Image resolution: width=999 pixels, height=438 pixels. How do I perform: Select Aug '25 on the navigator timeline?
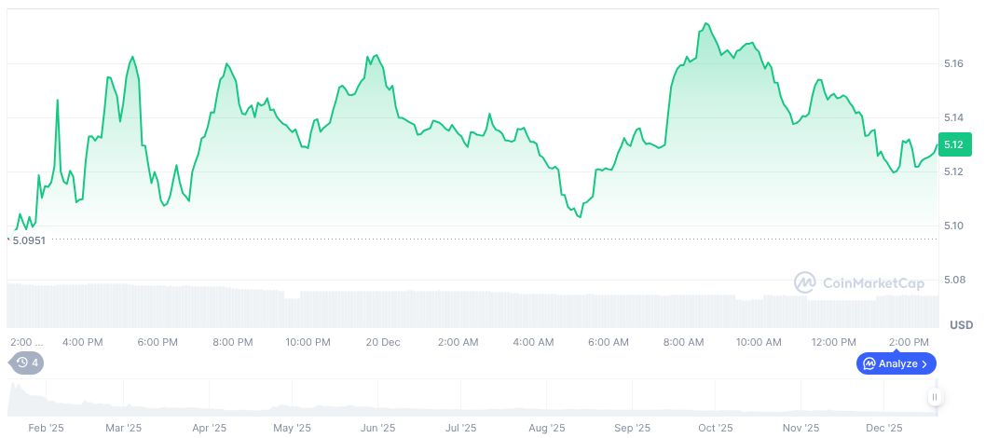(547, 429)
